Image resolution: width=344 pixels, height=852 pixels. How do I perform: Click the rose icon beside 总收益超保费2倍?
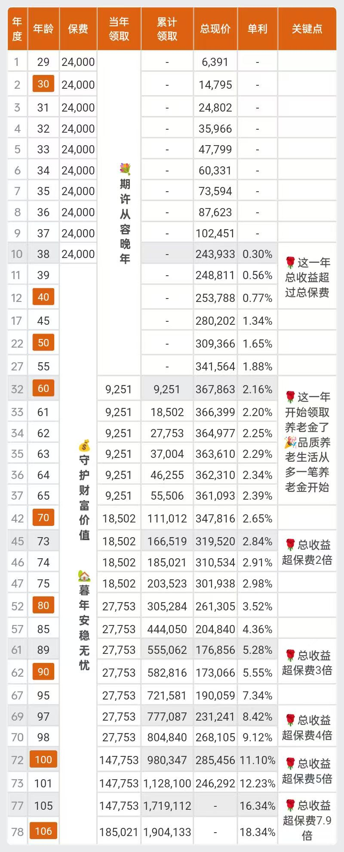pos(291,545)
